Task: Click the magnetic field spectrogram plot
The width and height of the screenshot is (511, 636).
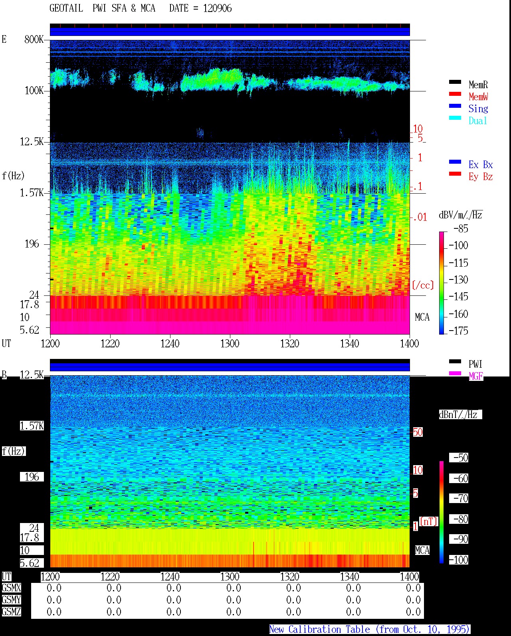Action: (230, 472)
